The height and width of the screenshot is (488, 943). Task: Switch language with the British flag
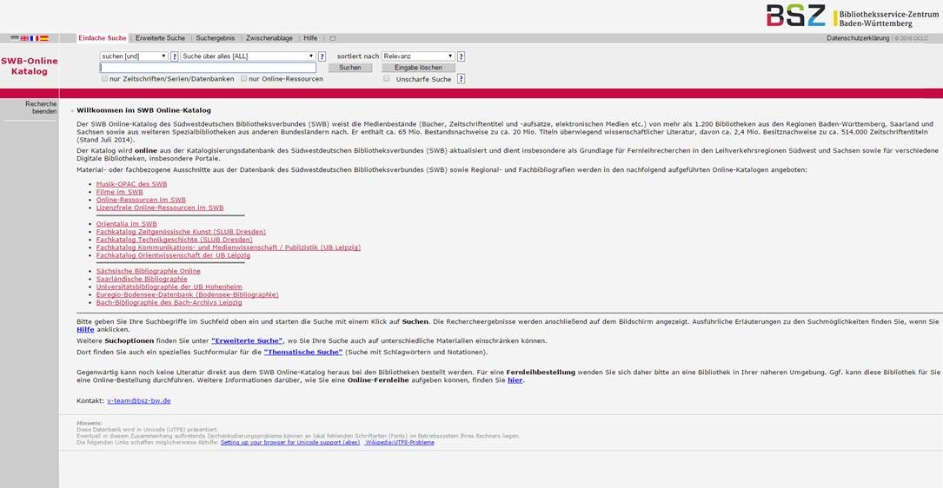(x=24, y=38)
